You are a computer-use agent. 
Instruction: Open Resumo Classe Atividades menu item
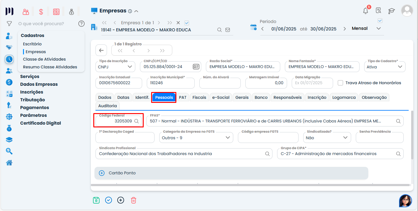[x=50, y=67]
